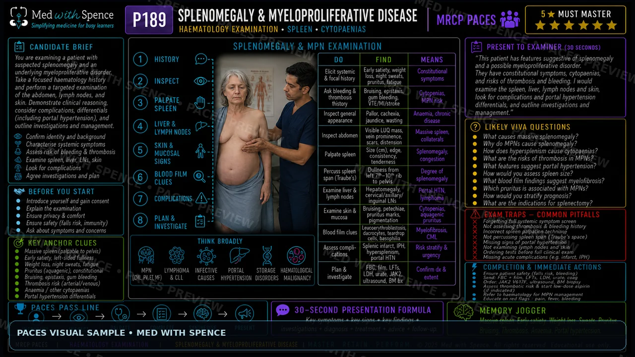Image resolution: width=635 pixels, height=357 pixels.
Task: Click the 'Haematology Examination' subtitle text
Action: pyautogui.click(x=228, y=29)
